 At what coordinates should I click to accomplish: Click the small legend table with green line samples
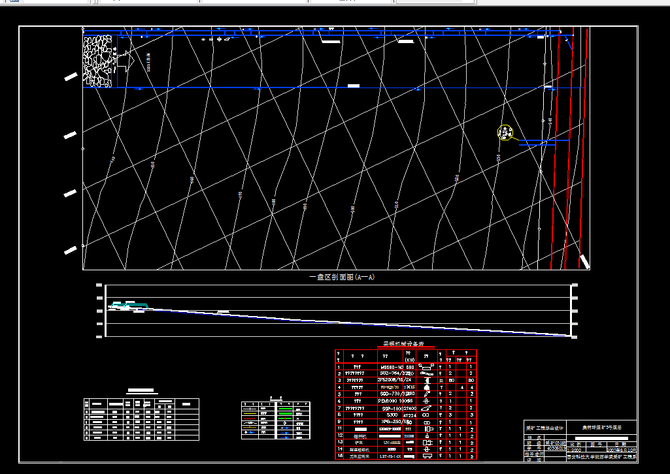276,420
